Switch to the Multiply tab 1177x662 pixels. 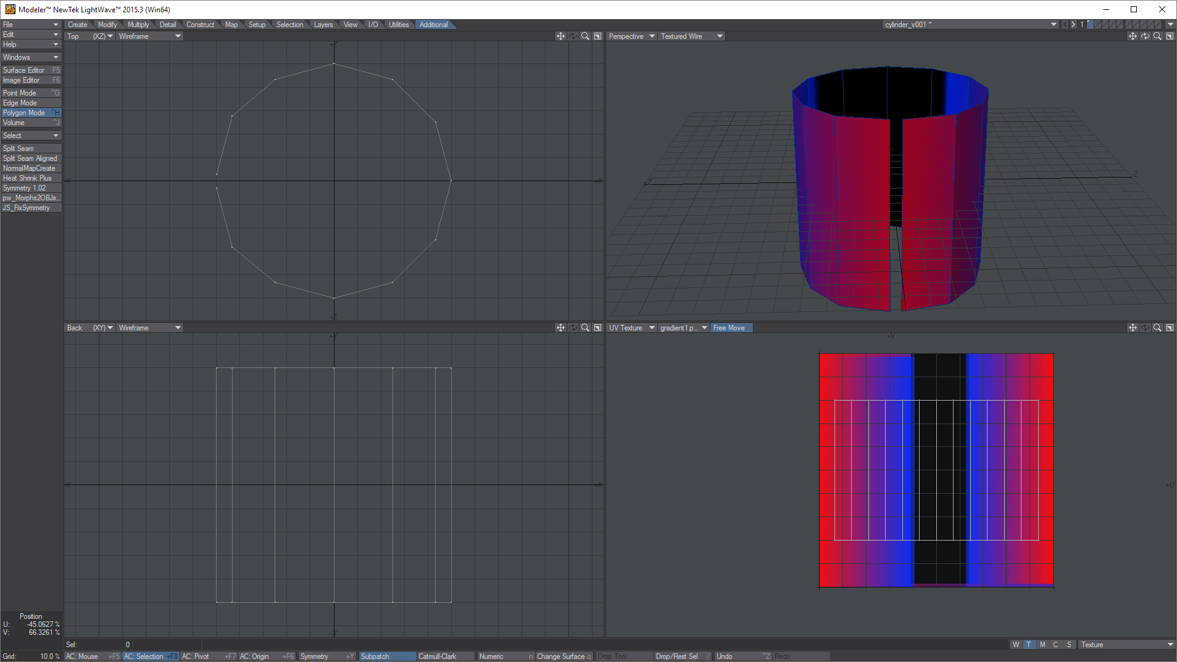[x=138, y=25]
